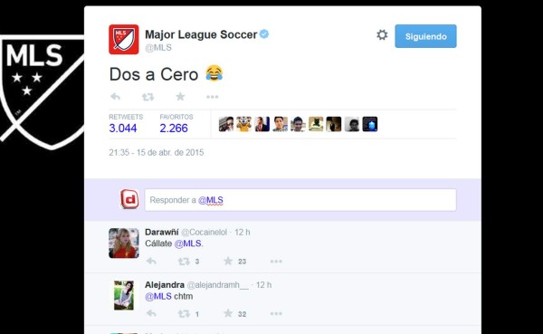Screen dimensions: 543x334
Task: Favorite the main MLS tweet with star
Action: point(180,96)
